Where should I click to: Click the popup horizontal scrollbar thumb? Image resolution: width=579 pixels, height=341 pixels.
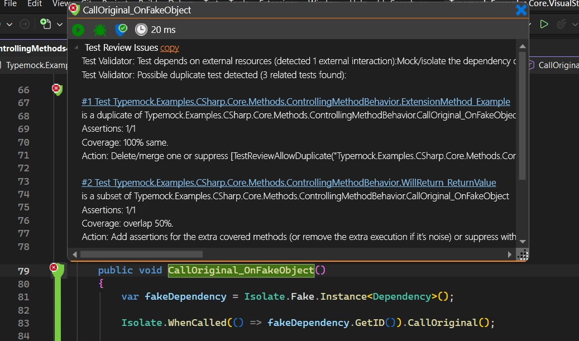click(141, 254)
